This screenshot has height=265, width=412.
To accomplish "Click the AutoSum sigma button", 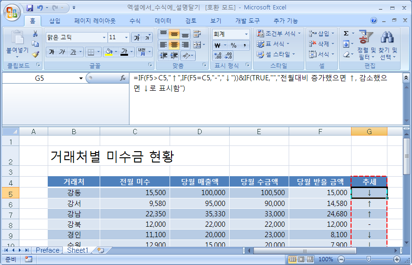I will tap(346, 34).
